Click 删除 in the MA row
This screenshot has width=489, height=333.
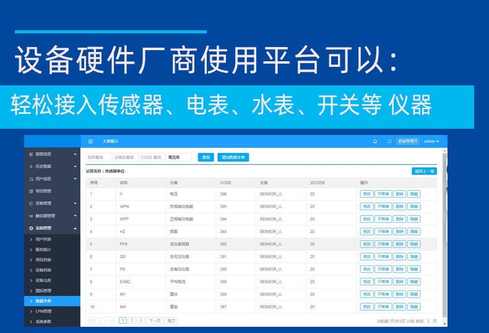(x=399, y=307)
